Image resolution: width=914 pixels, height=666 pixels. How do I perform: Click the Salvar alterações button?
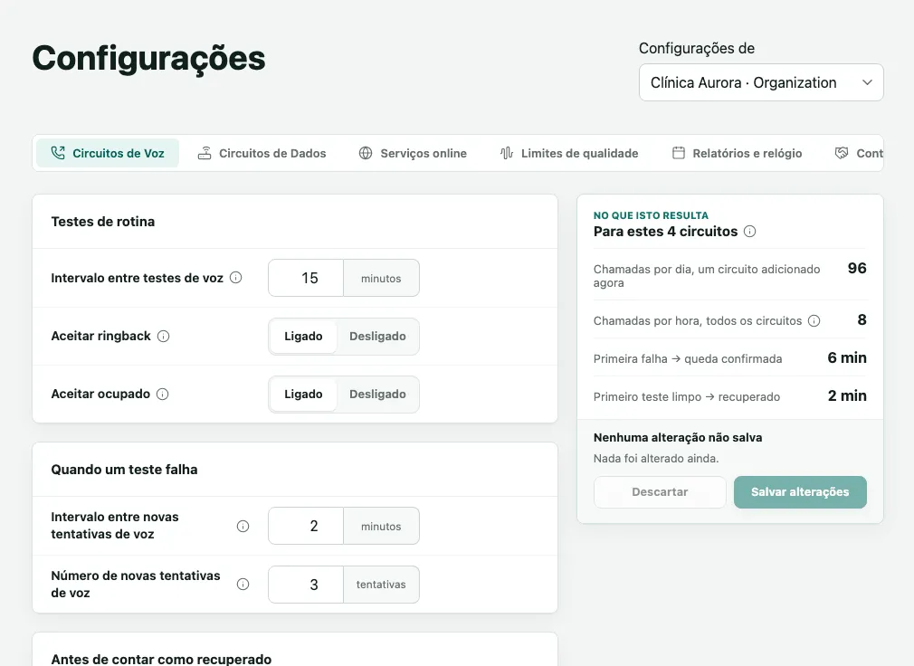coord(800,492)
